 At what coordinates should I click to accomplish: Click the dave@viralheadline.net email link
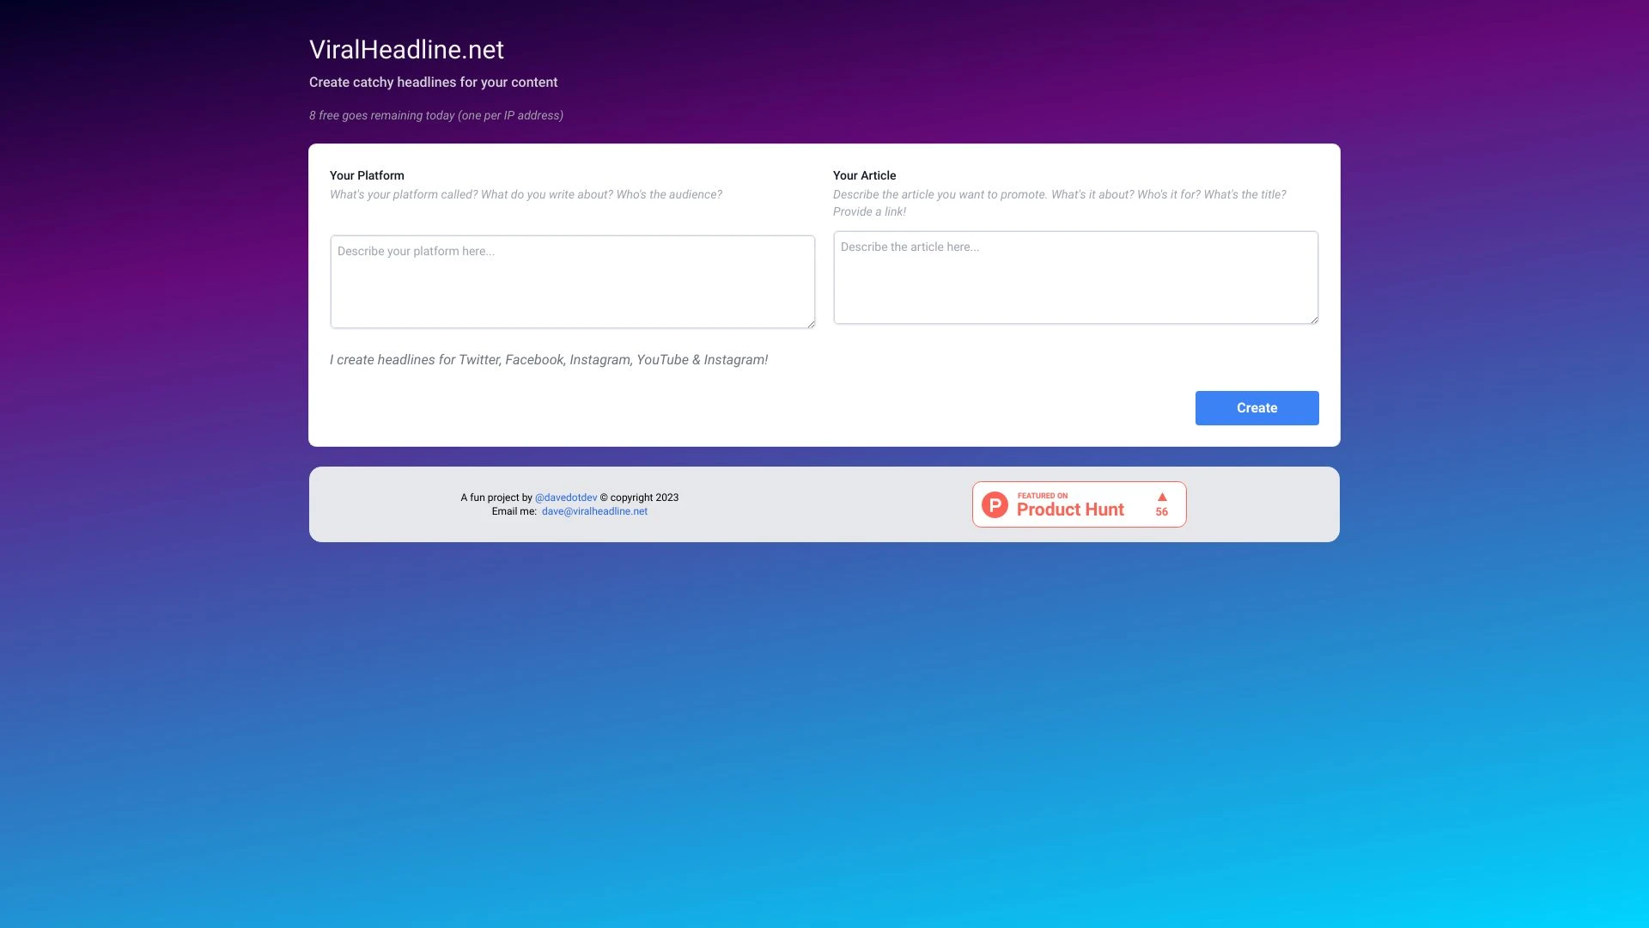tap(593, 511)
